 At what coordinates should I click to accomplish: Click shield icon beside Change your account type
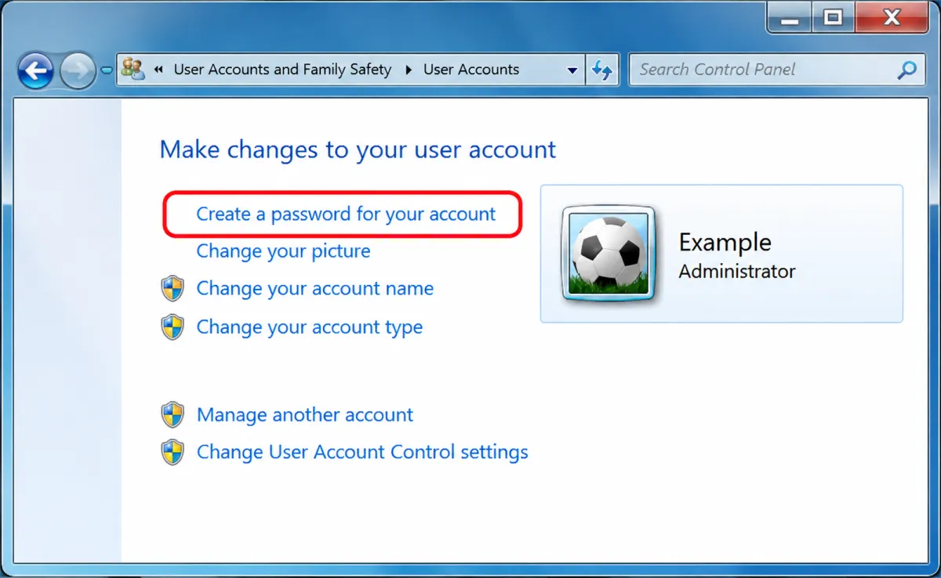173,327
